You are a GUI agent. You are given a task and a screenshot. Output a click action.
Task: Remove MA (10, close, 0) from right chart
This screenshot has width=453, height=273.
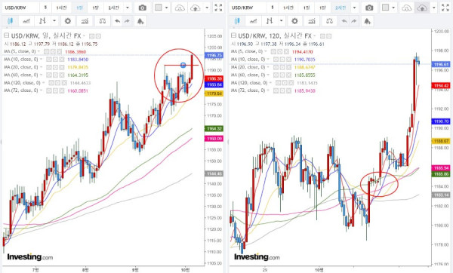[x=288, y=60]
